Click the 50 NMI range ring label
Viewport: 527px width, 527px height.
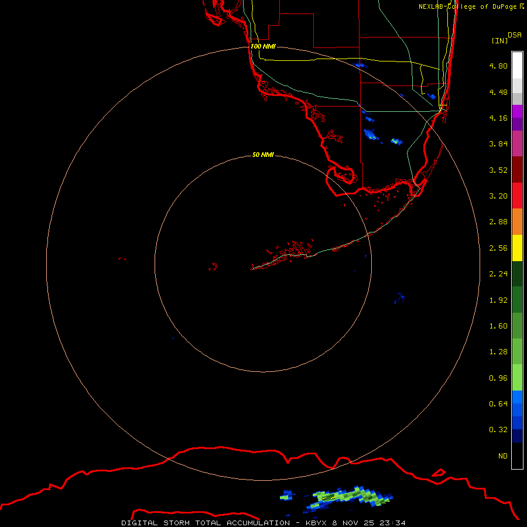tap(263, 155)
